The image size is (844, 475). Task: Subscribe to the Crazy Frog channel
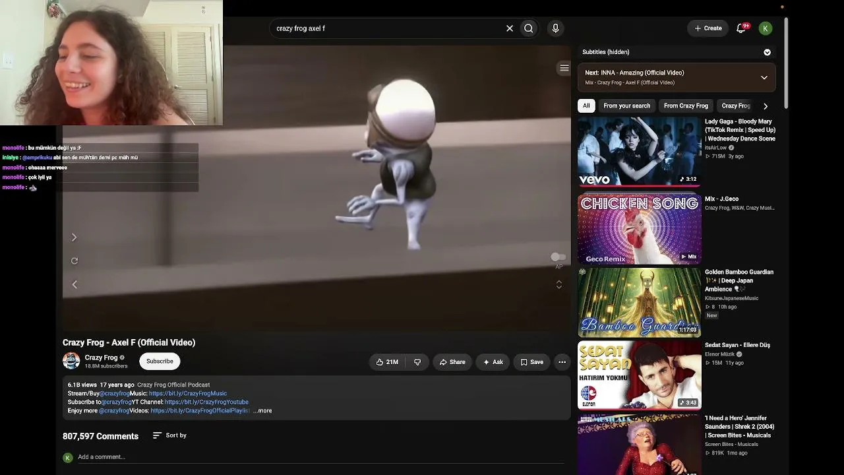160,361
